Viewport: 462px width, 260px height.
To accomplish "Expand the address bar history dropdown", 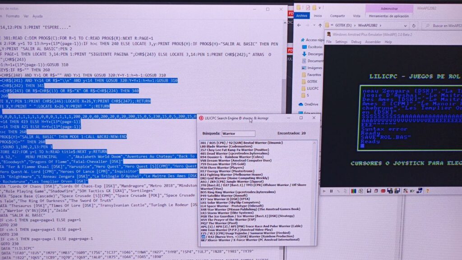I will (406, 26).
